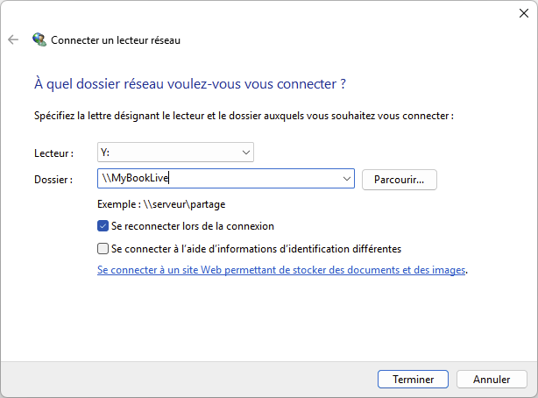Image resolution: width=538 pixels, height=398 pixels.
Task: Enable the different identification credentials checkbox
Action: (x=103, y=249)
